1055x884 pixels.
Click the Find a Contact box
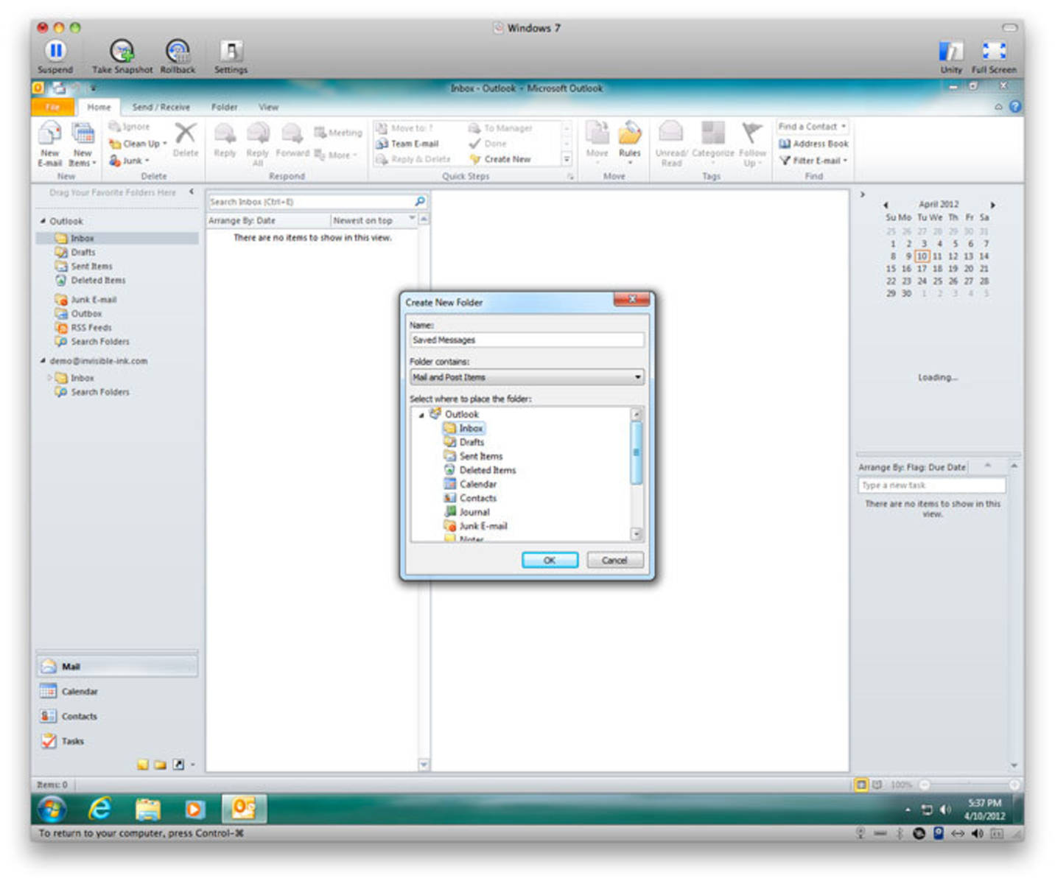click(x=813, y=127)
